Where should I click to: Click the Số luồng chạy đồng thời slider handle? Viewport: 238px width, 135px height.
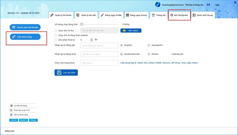82,24
